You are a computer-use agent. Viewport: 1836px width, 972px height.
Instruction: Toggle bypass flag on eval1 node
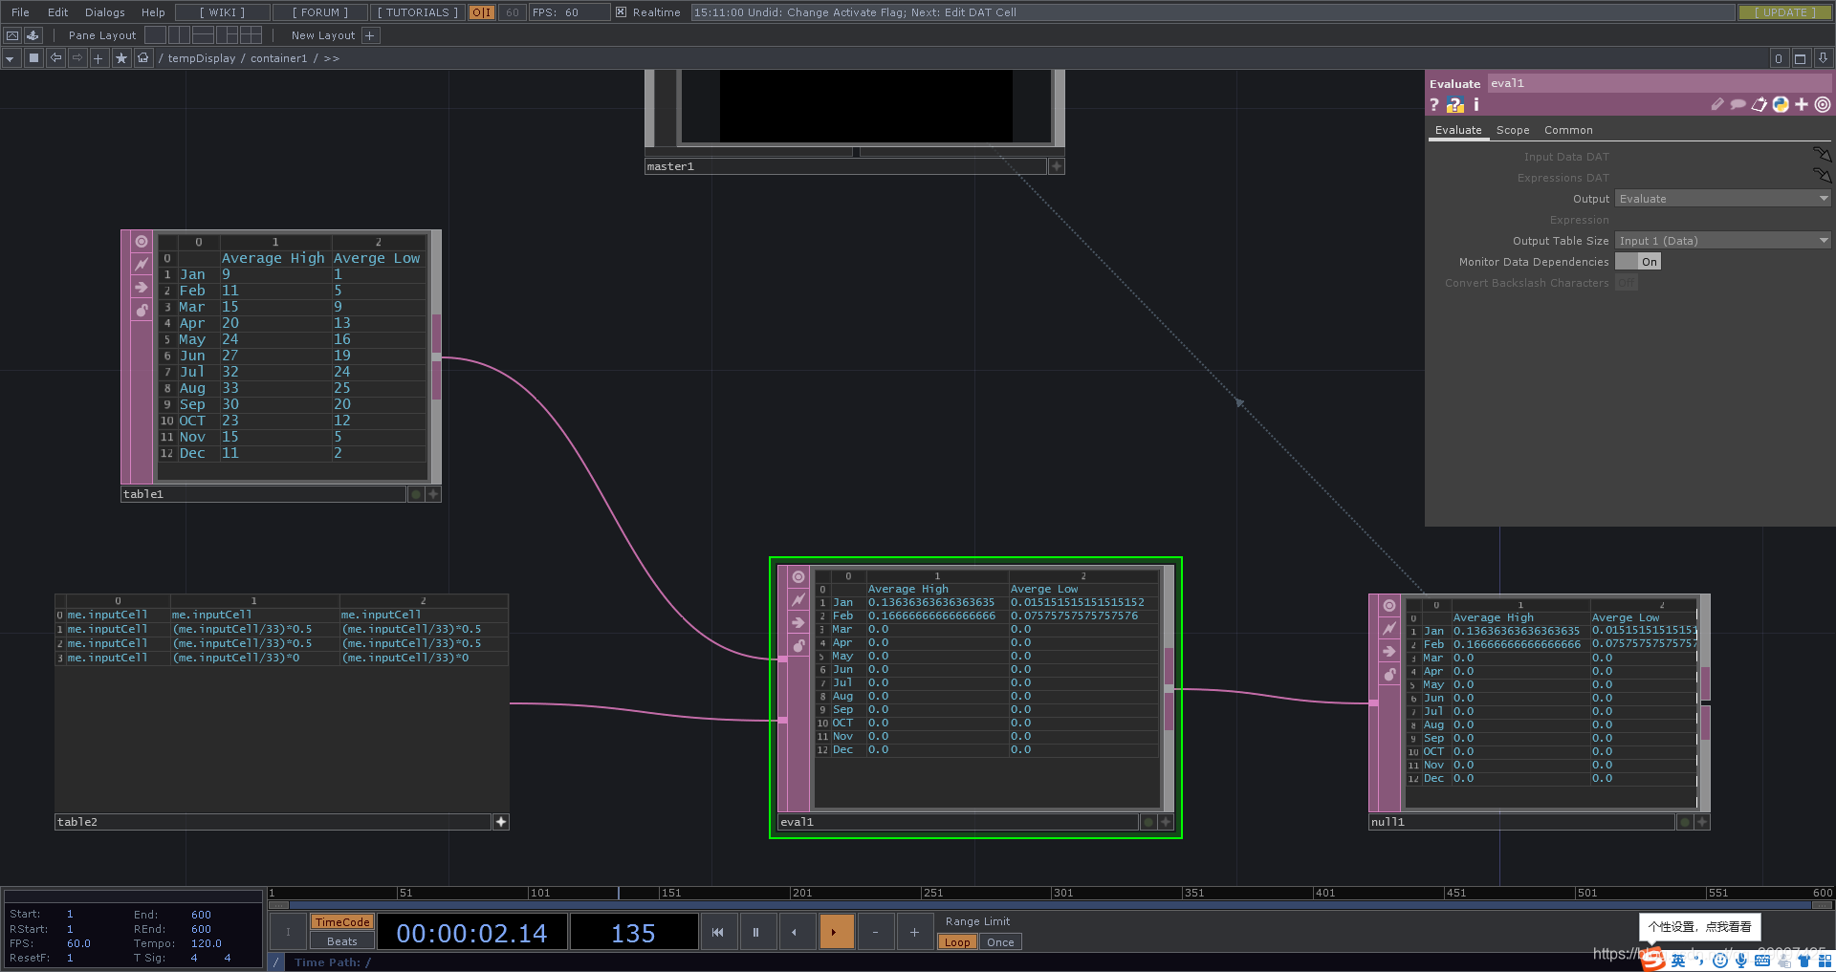point(798,599)
